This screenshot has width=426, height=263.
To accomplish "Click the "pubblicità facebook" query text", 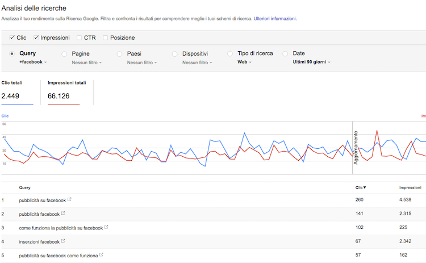I will tap(39, 214).
